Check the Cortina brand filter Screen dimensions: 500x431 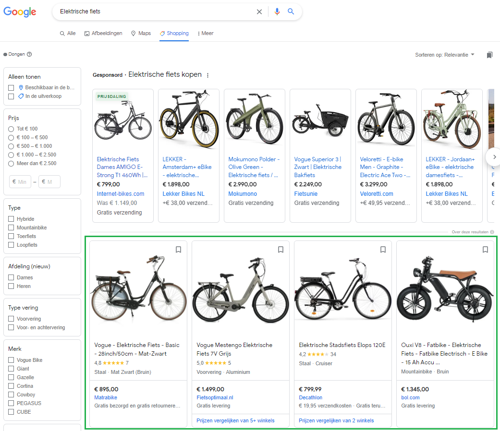pyautogui.click(x=11, y=386)
